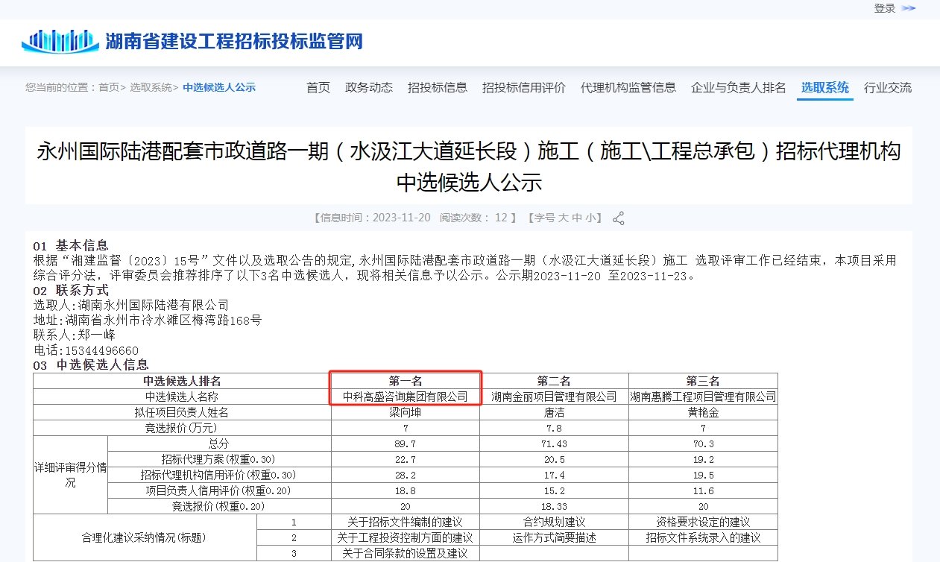This screenshot has width=940, height=562.
Task: Click row label 拟任项目负责人姓名
Action: point(182,412)
